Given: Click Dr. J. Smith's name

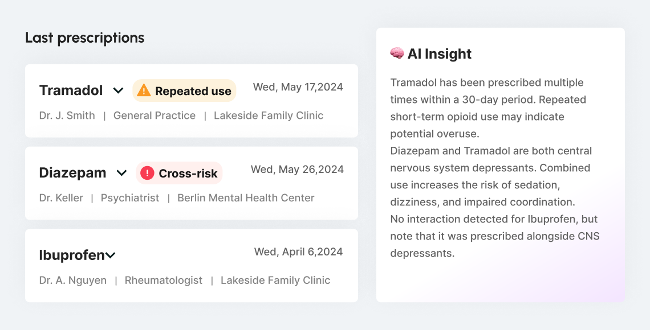Looking at the screenshot, I should pyautogui.click(x=67, y=115).
